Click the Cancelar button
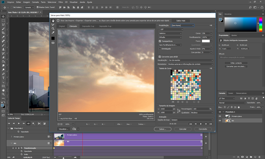This screenshot has height=159, width=265. [x=183, y=129]
